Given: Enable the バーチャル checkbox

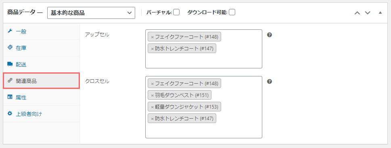Looking at the screenshot, I should coord(176,12).
